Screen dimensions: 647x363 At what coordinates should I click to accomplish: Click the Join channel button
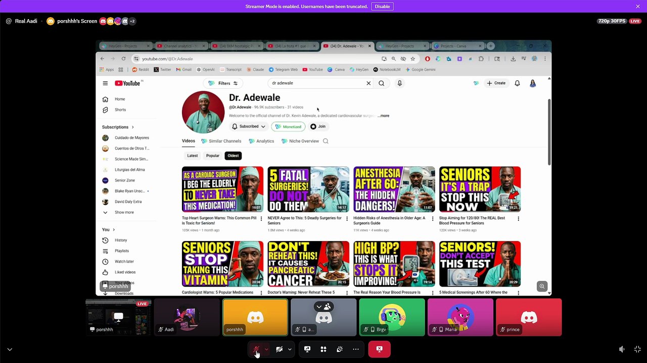[x=318, y=127]
